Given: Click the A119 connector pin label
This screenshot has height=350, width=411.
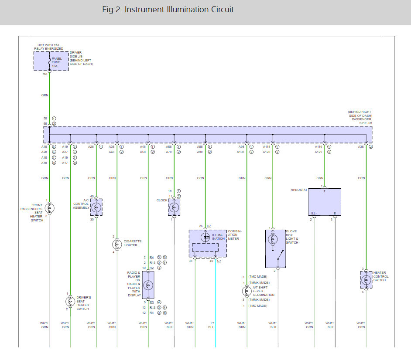Looking at the screenshot, I should pyautogui.click(x=319, y=147).
